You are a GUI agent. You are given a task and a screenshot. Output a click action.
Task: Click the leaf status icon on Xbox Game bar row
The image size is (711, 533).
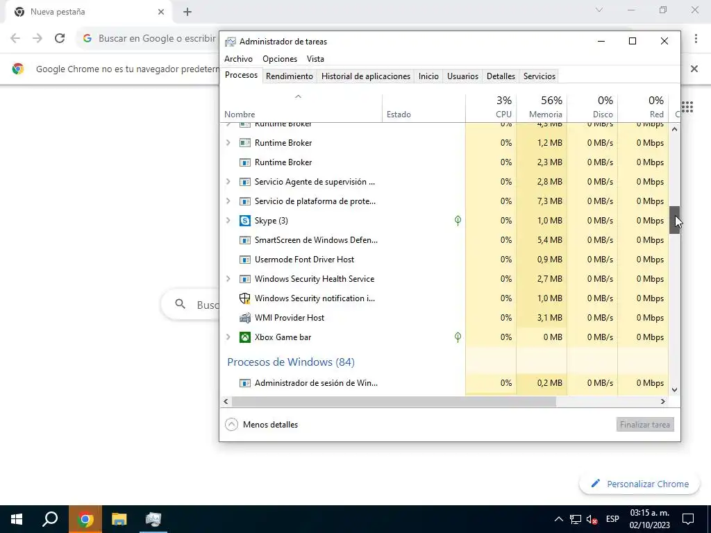tap(458, 337)
